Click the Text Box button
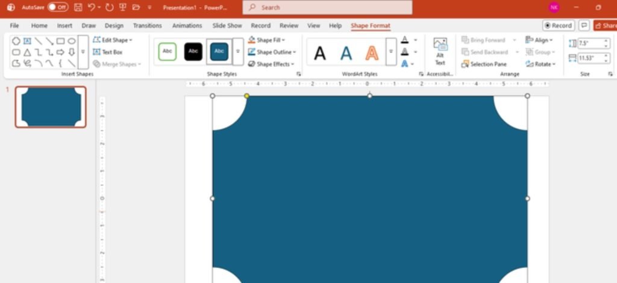 107,52
